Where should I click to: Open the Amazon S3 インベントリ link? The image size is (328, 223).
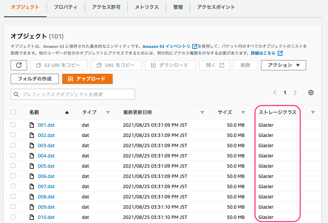click(166, 46)
